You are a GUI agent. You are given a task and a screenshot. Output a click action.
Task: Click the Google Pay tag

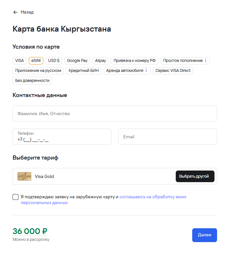77,61
